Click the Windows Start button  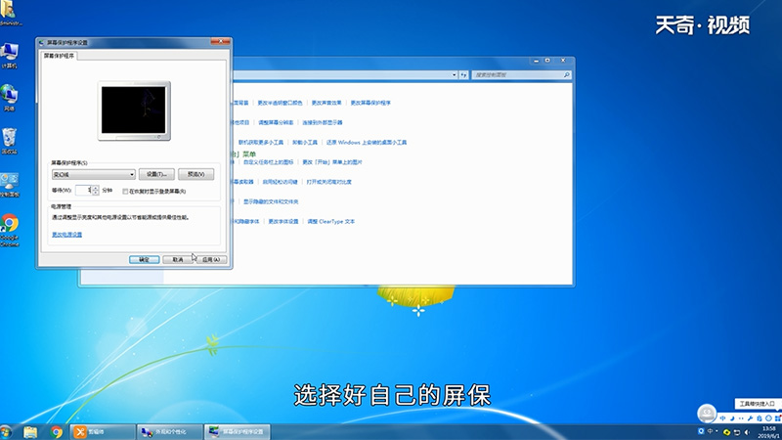point(6,431)
